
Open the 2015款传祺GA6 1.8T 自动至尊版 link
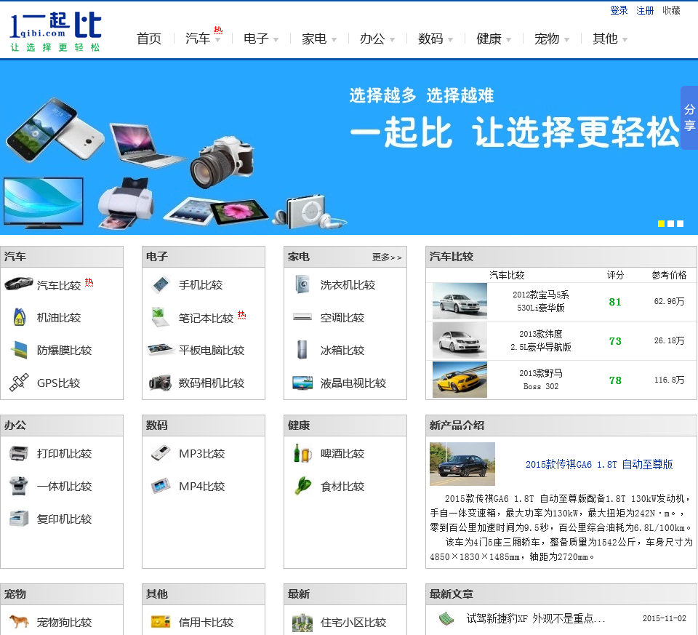click(598, 465)
